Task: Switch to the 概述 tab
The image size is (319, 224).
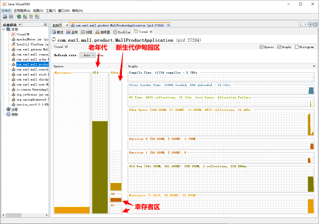Action: 58,32
